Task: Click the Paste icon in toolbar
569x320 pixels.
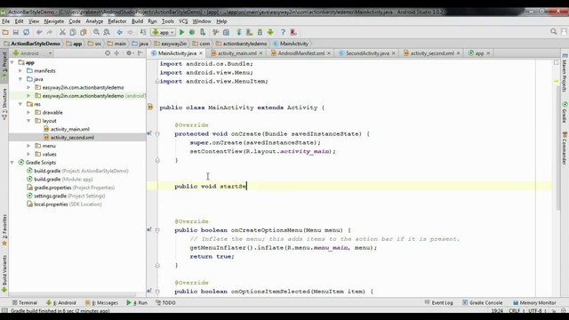Action: (84, 32)
